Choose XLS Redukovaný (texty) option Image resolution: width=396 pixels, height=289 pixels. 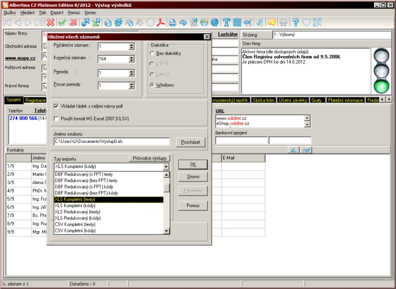click(x=109, y=212)
